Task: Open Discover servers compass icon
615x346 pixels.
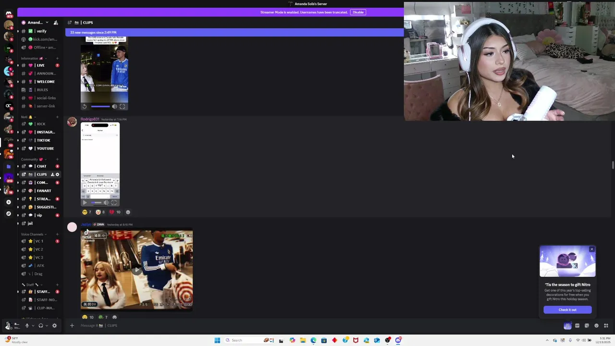Action: (x=8, y=213)
